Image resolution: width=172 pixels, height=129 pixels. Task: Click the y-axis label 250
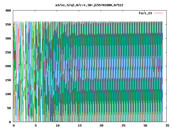coord(8,52)
